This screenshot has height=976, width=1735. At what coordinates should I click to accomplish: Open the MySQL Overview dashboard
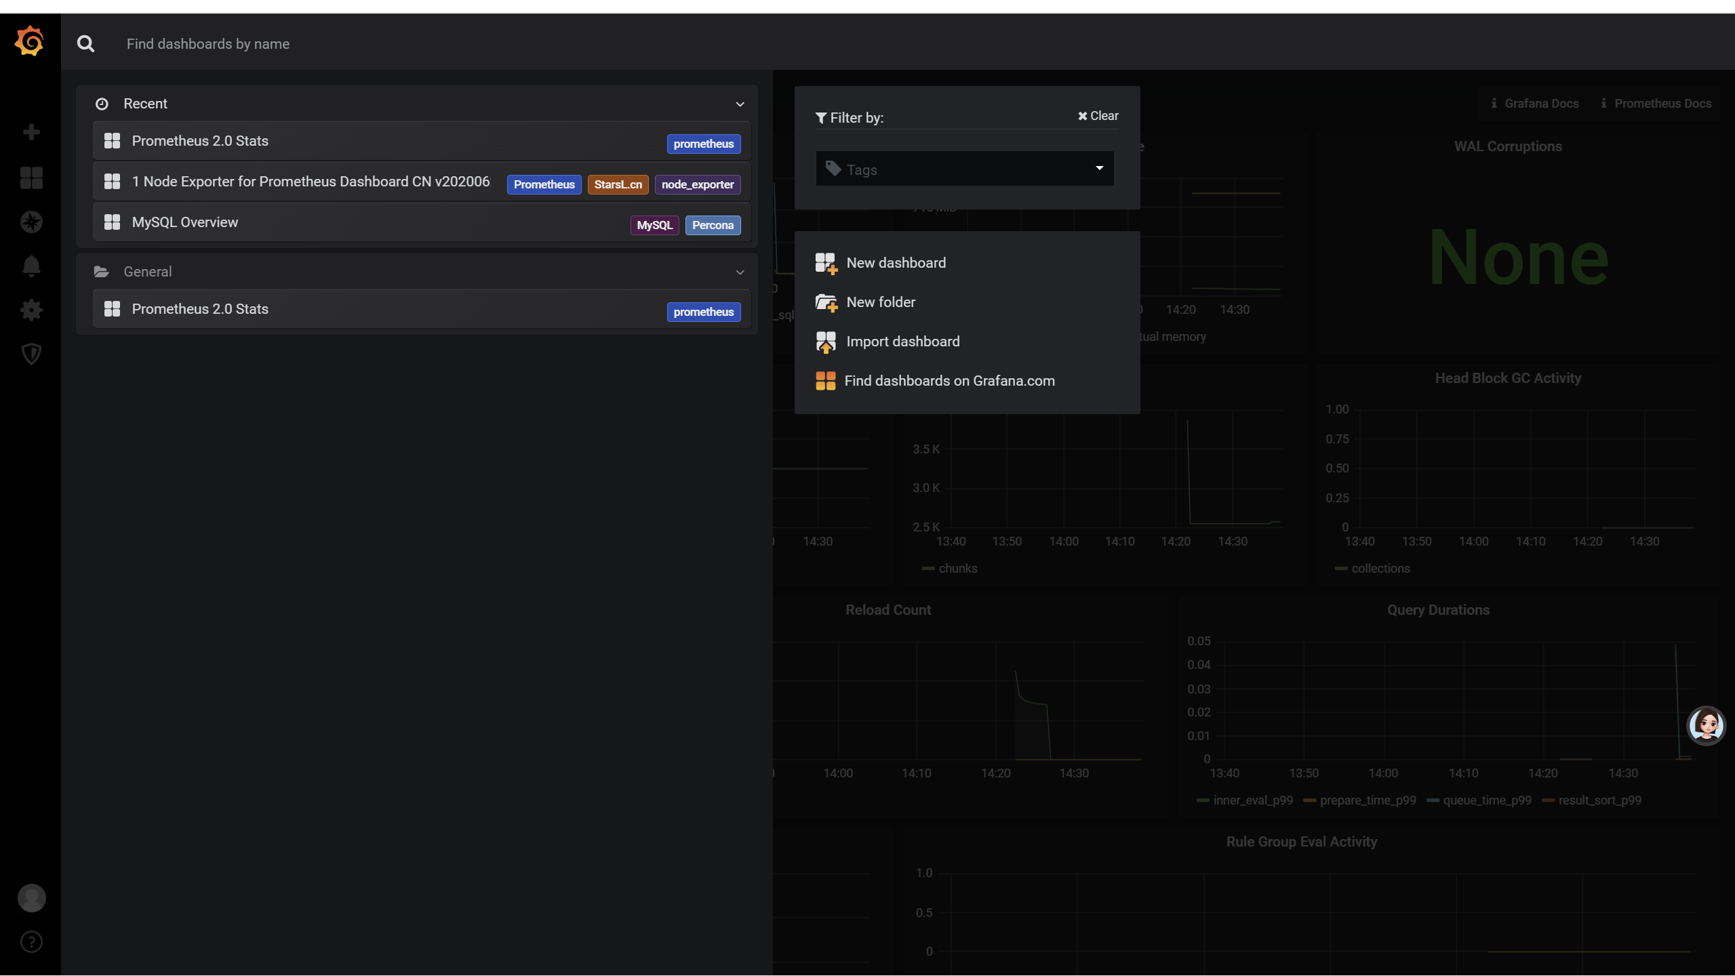(x=422, y=222)
